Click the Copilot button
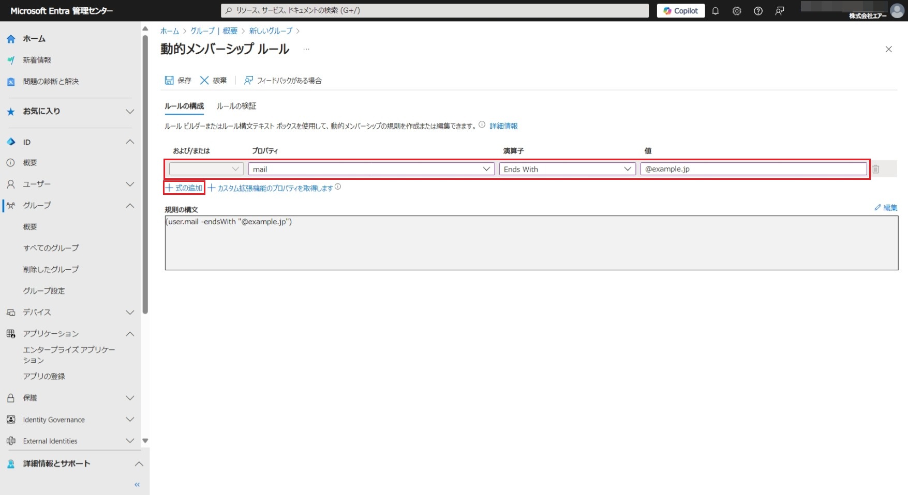908x495 pixels. pos(680,11)
